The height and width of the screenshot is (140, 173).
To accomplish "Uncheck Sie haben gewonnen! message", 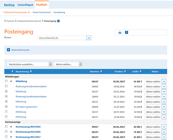I will pos(6,106).
